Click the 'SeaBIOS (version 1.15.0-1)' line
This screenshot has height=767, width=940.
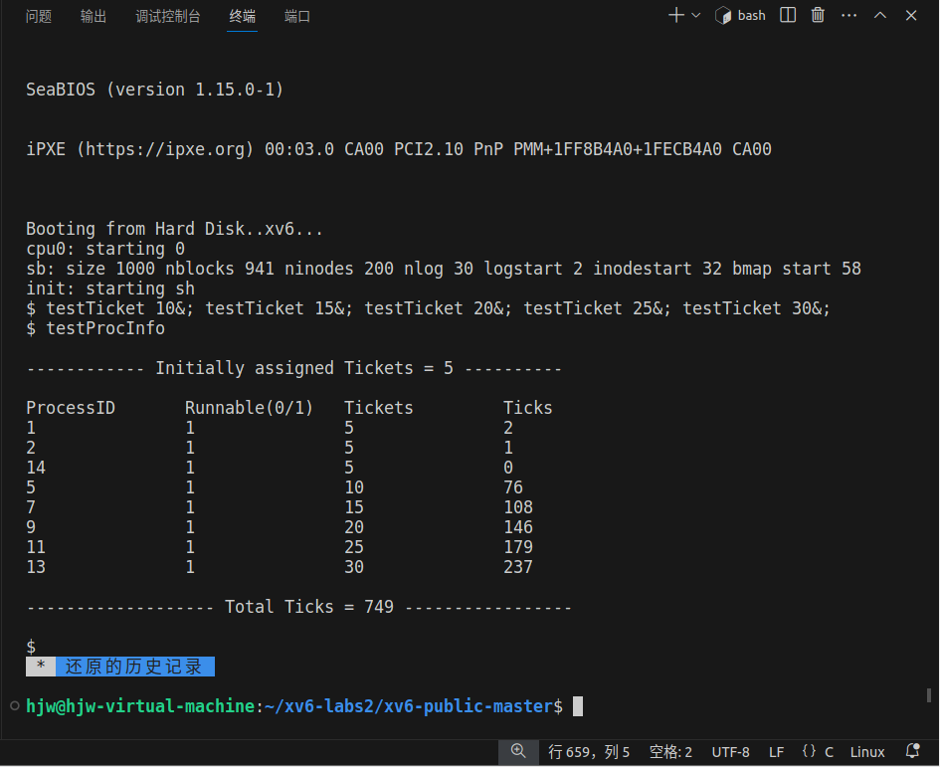154,90
